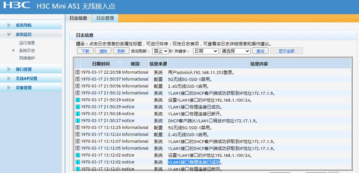Open 系统日志 in sidebar
The width and height of the screenshot is (359, 173).
tap(27, 51)
